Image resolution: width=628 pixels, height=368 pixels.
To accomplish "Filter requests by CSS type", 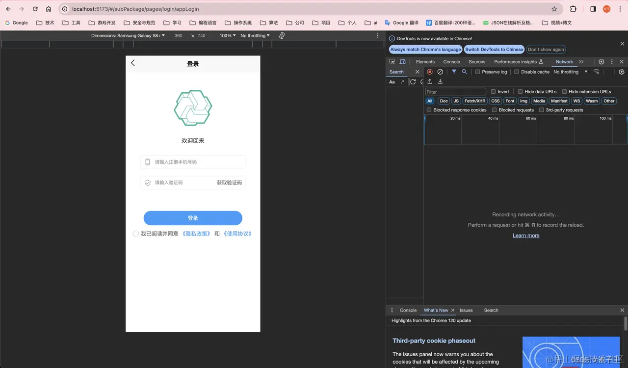I will (496, 101).
